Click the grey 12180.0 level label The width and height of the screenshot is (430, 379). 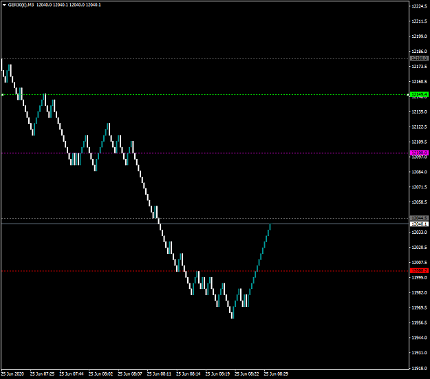(419, 58)
